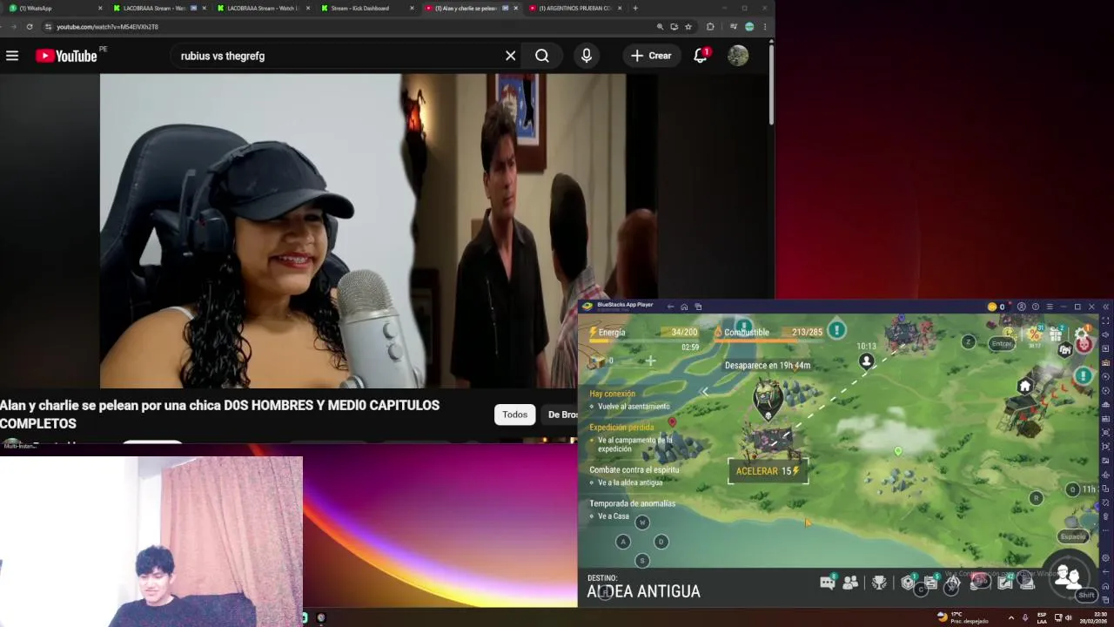Close the Alan y charlie tab
Image resolution: width=1114 pixels, height=627 pixels.
click(x=516, y=8)
